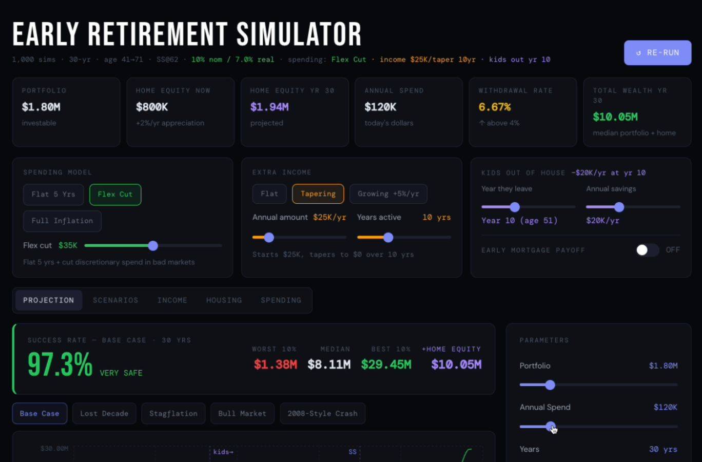Click the SS marker on the chart

353,452
